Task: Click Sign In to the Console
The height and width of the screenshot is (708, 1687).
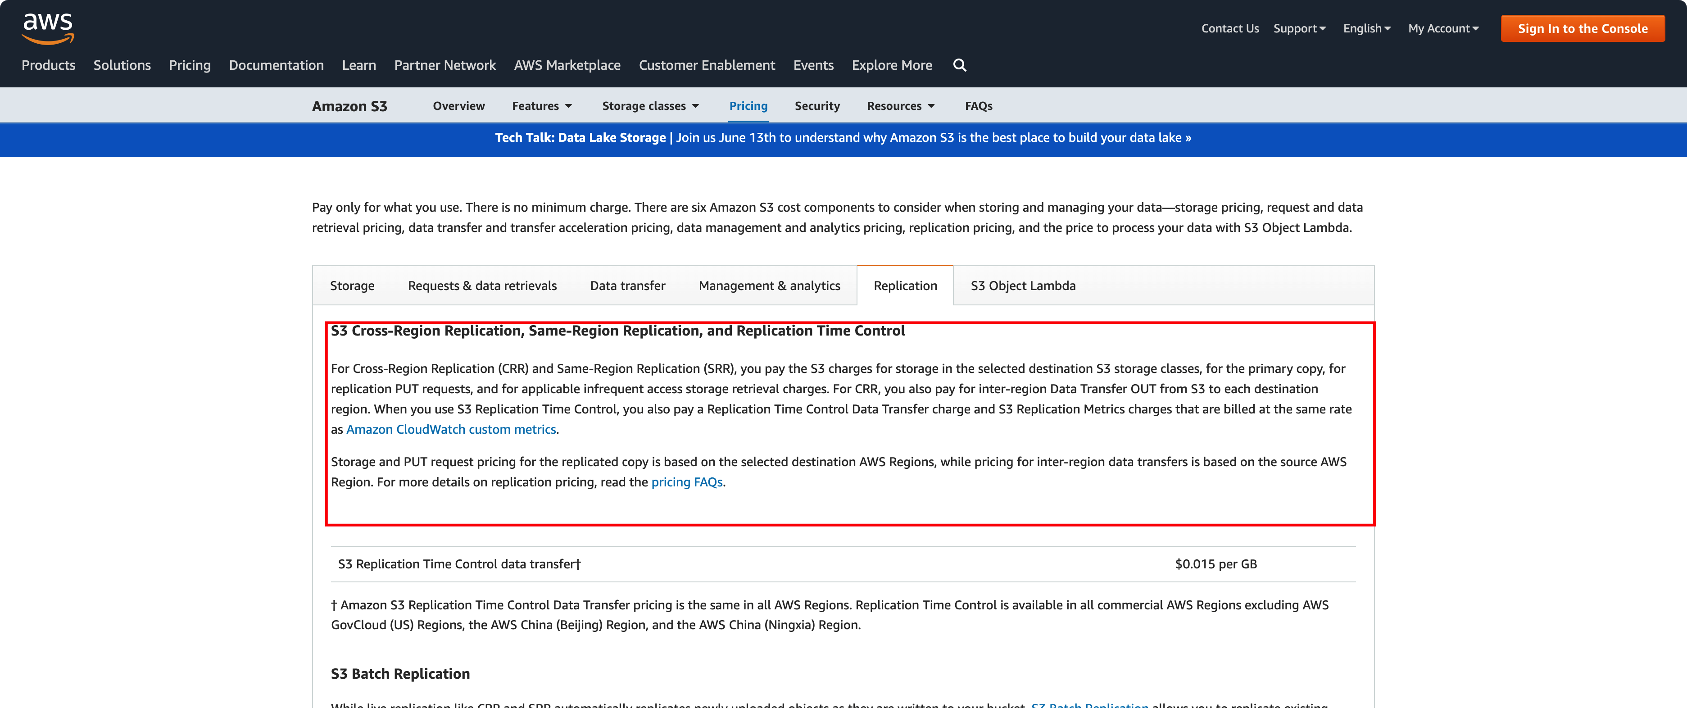Action: click(1582, 28)
